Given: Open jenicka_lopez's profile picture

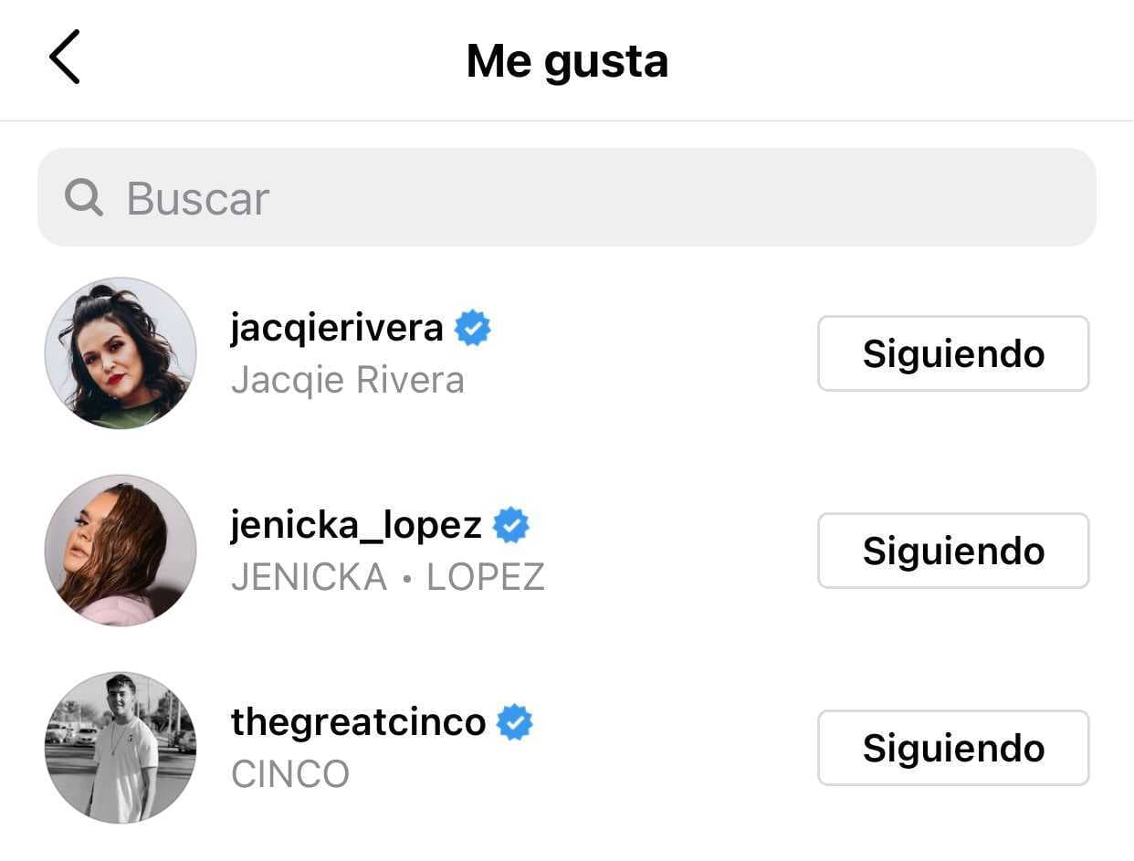Looking at the screenshot, I should pyautogui.click(x=121, y=550).
